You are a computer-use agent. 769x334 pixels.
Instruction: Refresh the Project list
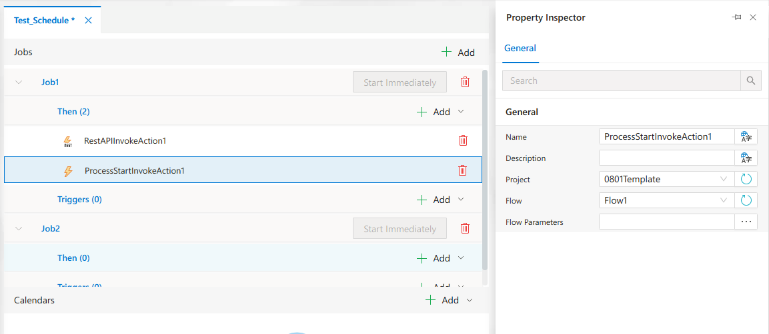coord(746,180)
